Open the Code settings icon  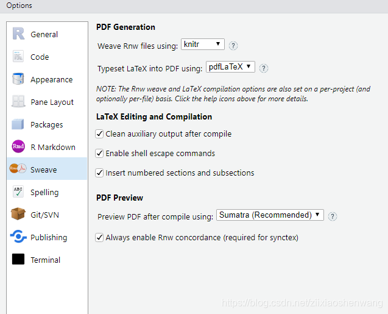[x=18, y=57]
